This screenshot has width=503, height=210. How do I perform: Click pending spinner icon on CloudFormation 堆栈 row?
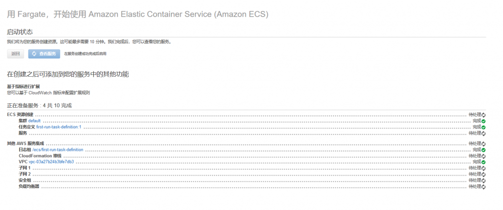point(483,156)
